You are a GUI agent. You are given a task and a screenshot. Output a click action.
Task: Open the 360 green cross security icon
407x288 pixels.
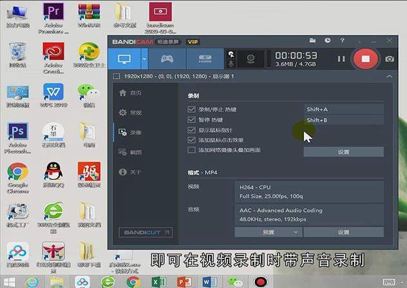click(89, 55)
